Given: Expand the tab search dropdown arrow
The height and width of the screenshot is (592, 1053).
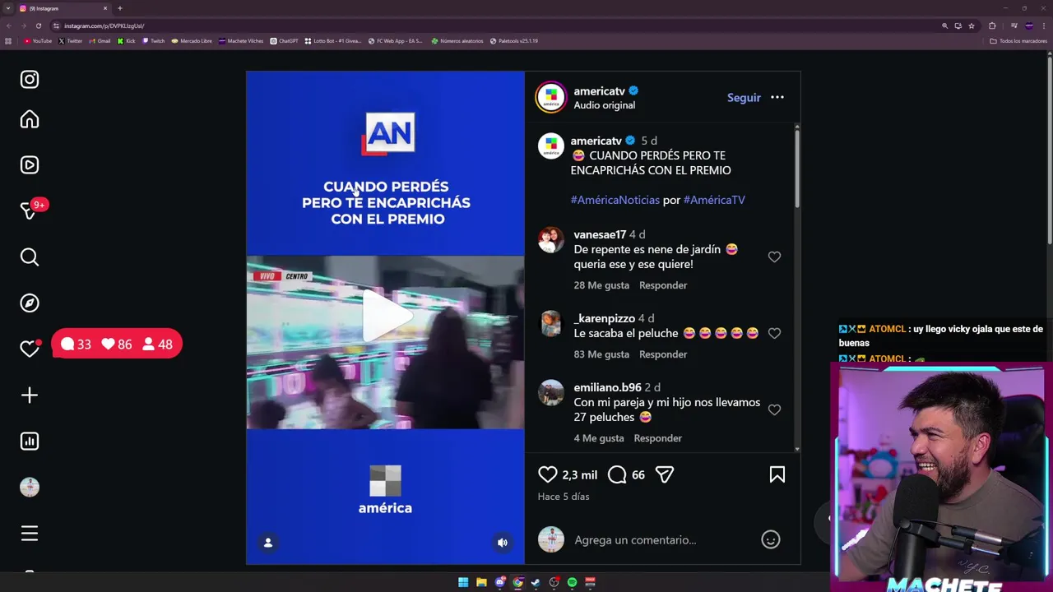Looking at the screenshot, I should click(7, 8).
